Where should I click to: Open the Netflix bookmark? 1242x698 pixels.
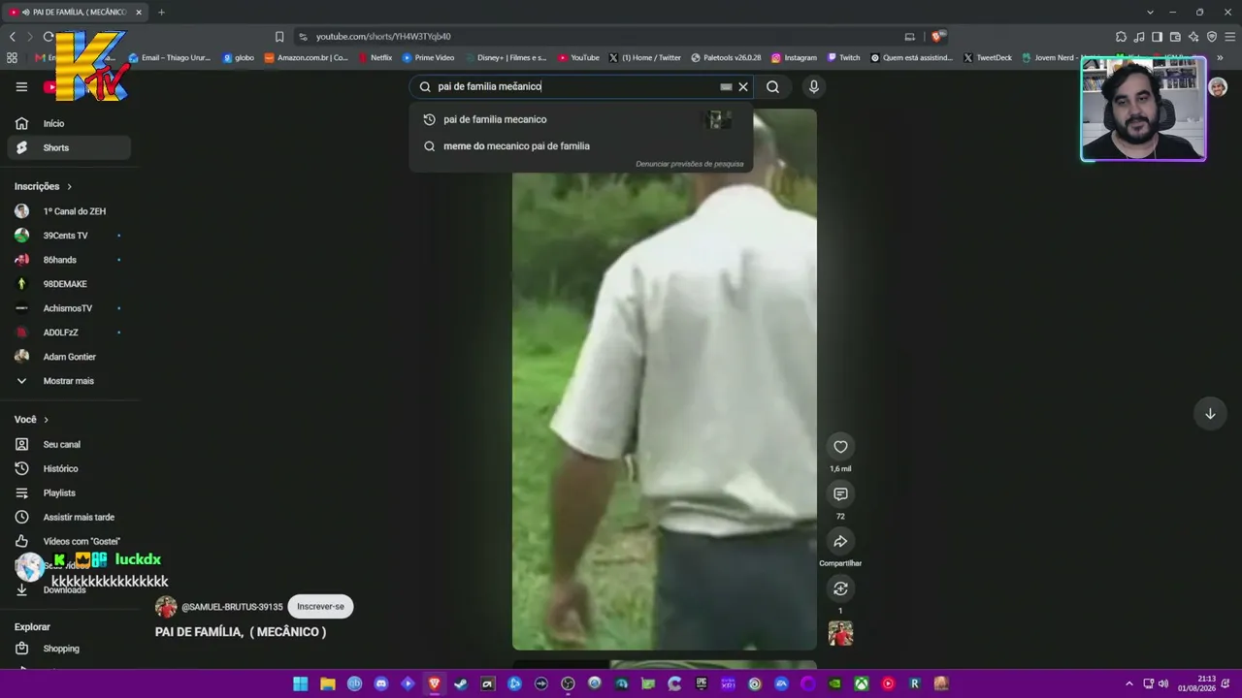[x=375, y=58]
